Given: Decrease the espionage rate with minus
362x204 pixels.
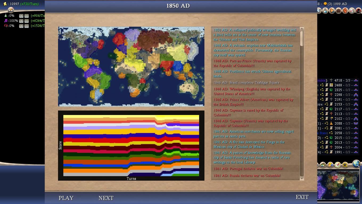Looking at the screenshot, I should coord(26,26).
